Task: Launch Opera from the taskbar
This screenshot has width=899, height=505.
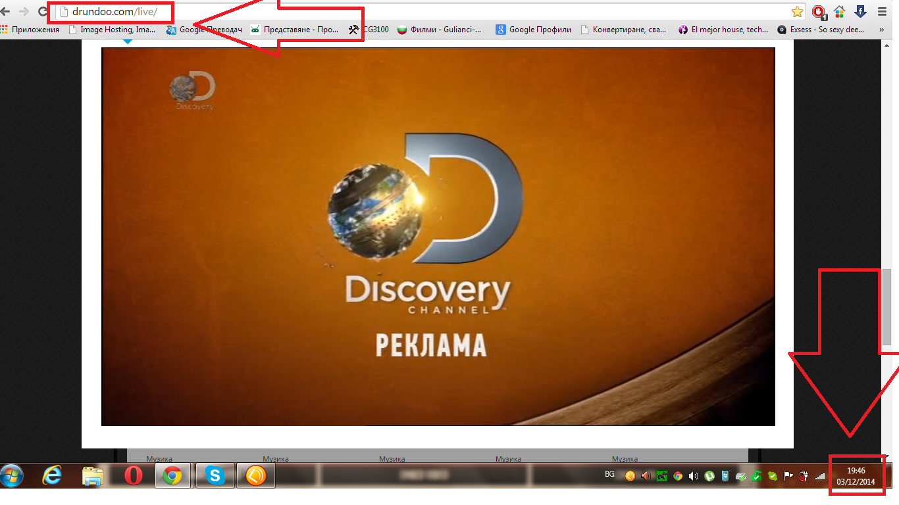Action: (133, 475)
